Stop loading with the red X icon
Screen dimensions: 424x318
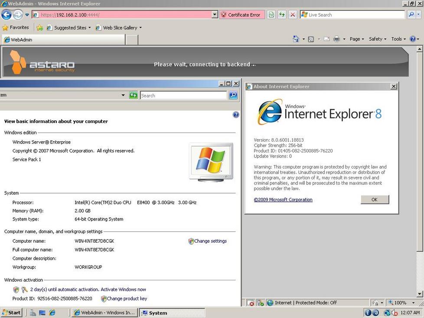click(x=293, y=15)
